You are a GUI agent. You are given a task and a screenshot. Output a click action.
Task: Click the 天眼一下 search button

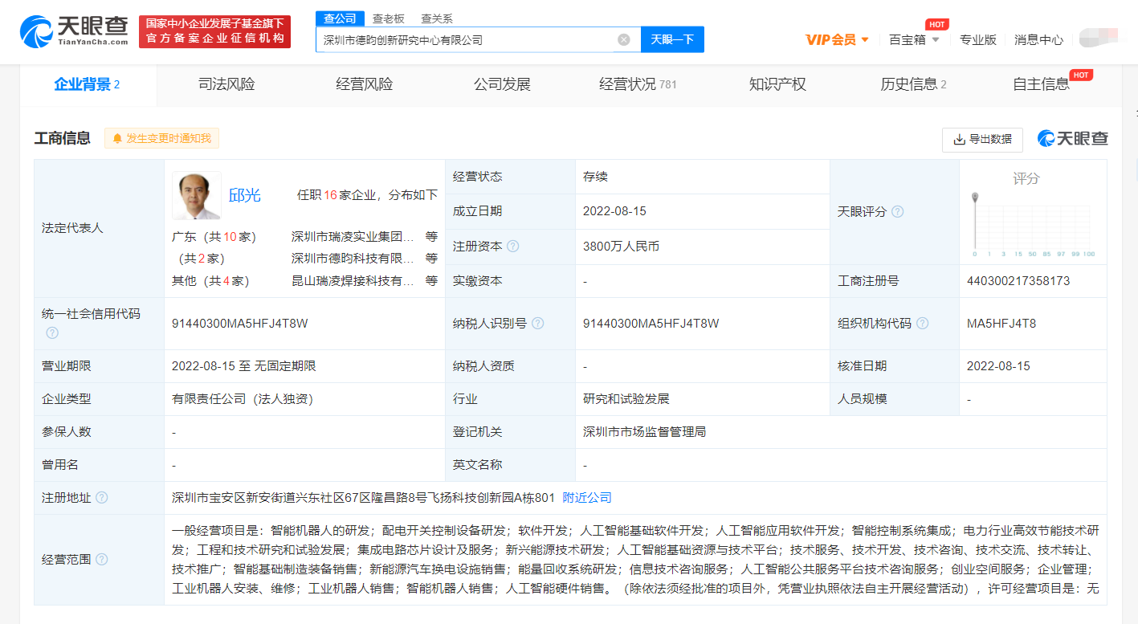(672, 39)
